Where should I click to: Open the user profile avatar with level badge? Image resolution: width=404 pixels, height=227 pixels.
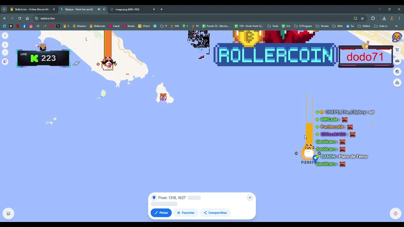click(x=397, y=37)
